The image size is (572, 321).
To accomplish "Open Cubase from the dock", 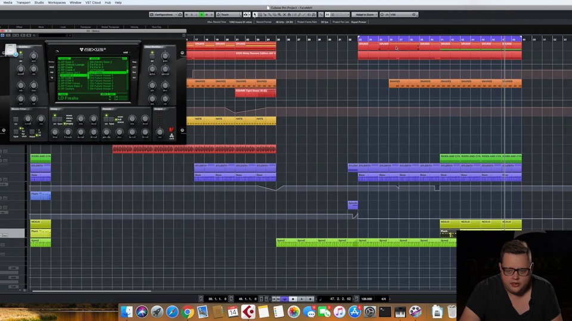I will pos(248,312).
